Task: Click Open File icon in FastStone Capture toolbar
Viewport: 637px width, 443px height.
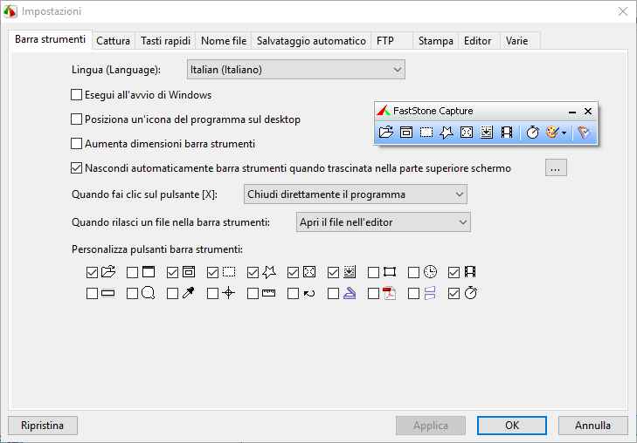Action: pyautogui.click(x=386, y=133)
